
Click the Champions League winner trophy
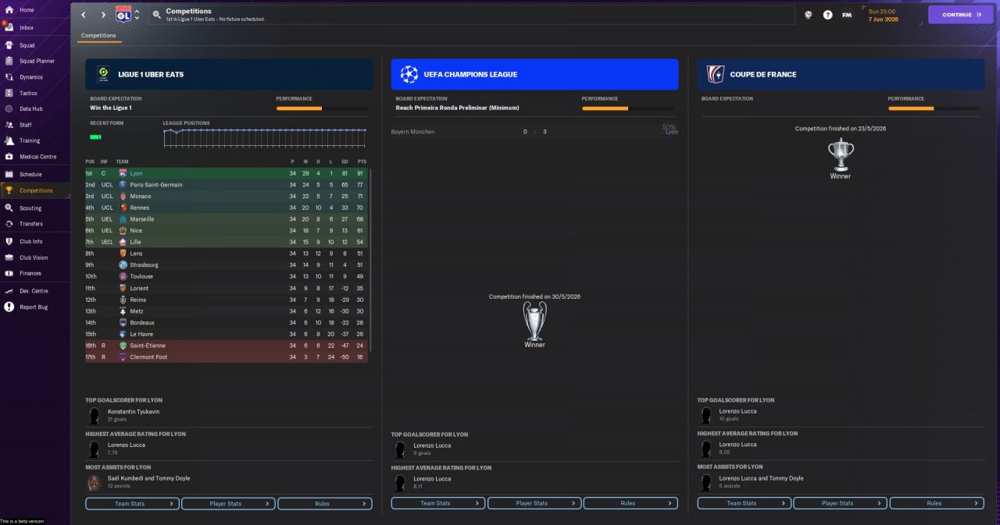tap(534, 320)
